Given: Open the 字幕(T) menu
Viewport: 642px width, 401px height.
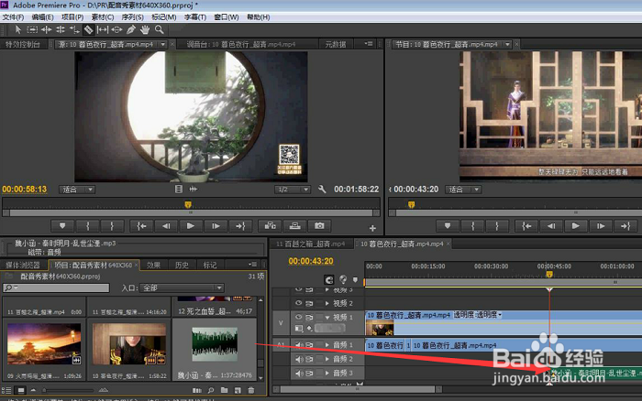Looking at the screenshot, I should click(x=195, y=17).
